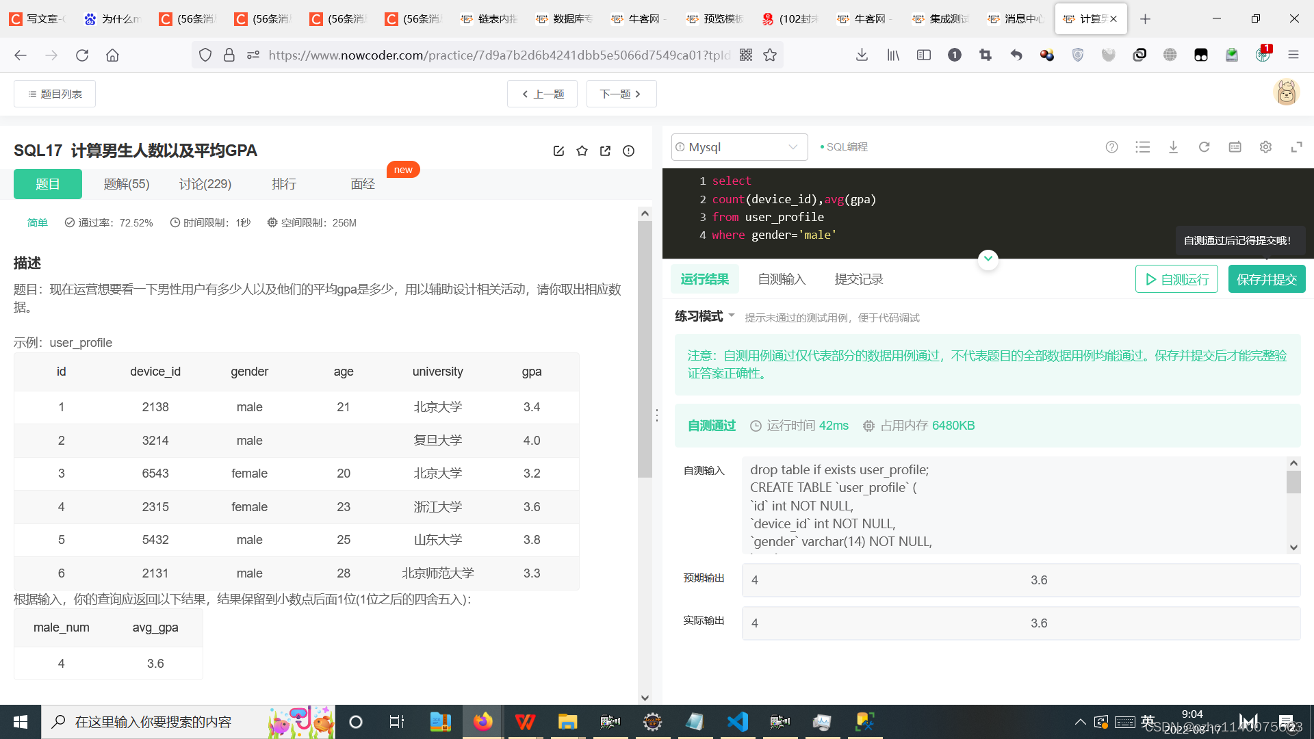Open Windows Start menu
The image size is (1314, 739).
pos(21,722)
